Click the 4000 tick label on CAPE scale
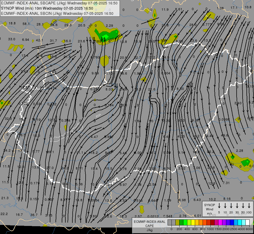The height and width of the screenshot is (234, 254). [242, 229]
